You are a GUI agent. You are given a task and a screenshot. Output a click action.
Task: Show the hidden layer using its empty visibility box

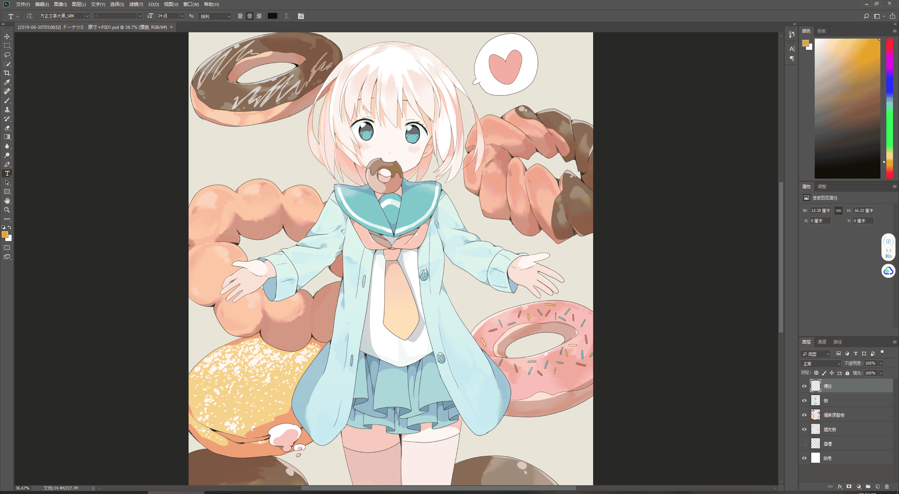point(804,443)
